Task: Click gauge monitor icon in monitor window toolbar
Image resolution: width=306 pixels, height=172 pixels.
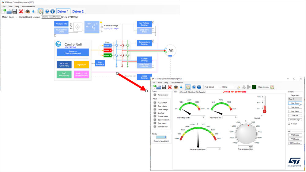Action: coord(188,87)
